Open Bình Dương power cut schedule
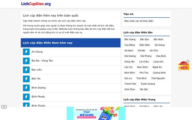Image resolution: width=192 pixels, height=120 pixels. pyautogui.click(x=39, y=88)
